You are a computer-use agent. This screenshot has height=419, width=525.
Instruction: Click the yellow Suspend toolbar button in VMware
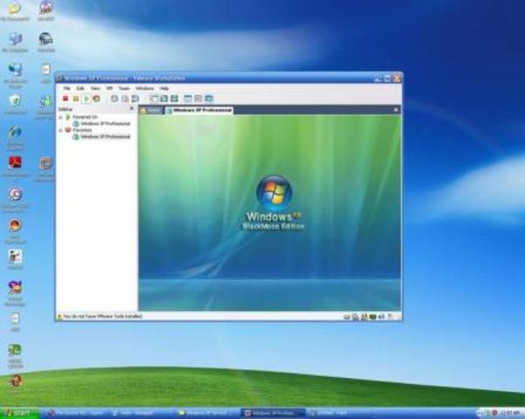coord(76,99)
